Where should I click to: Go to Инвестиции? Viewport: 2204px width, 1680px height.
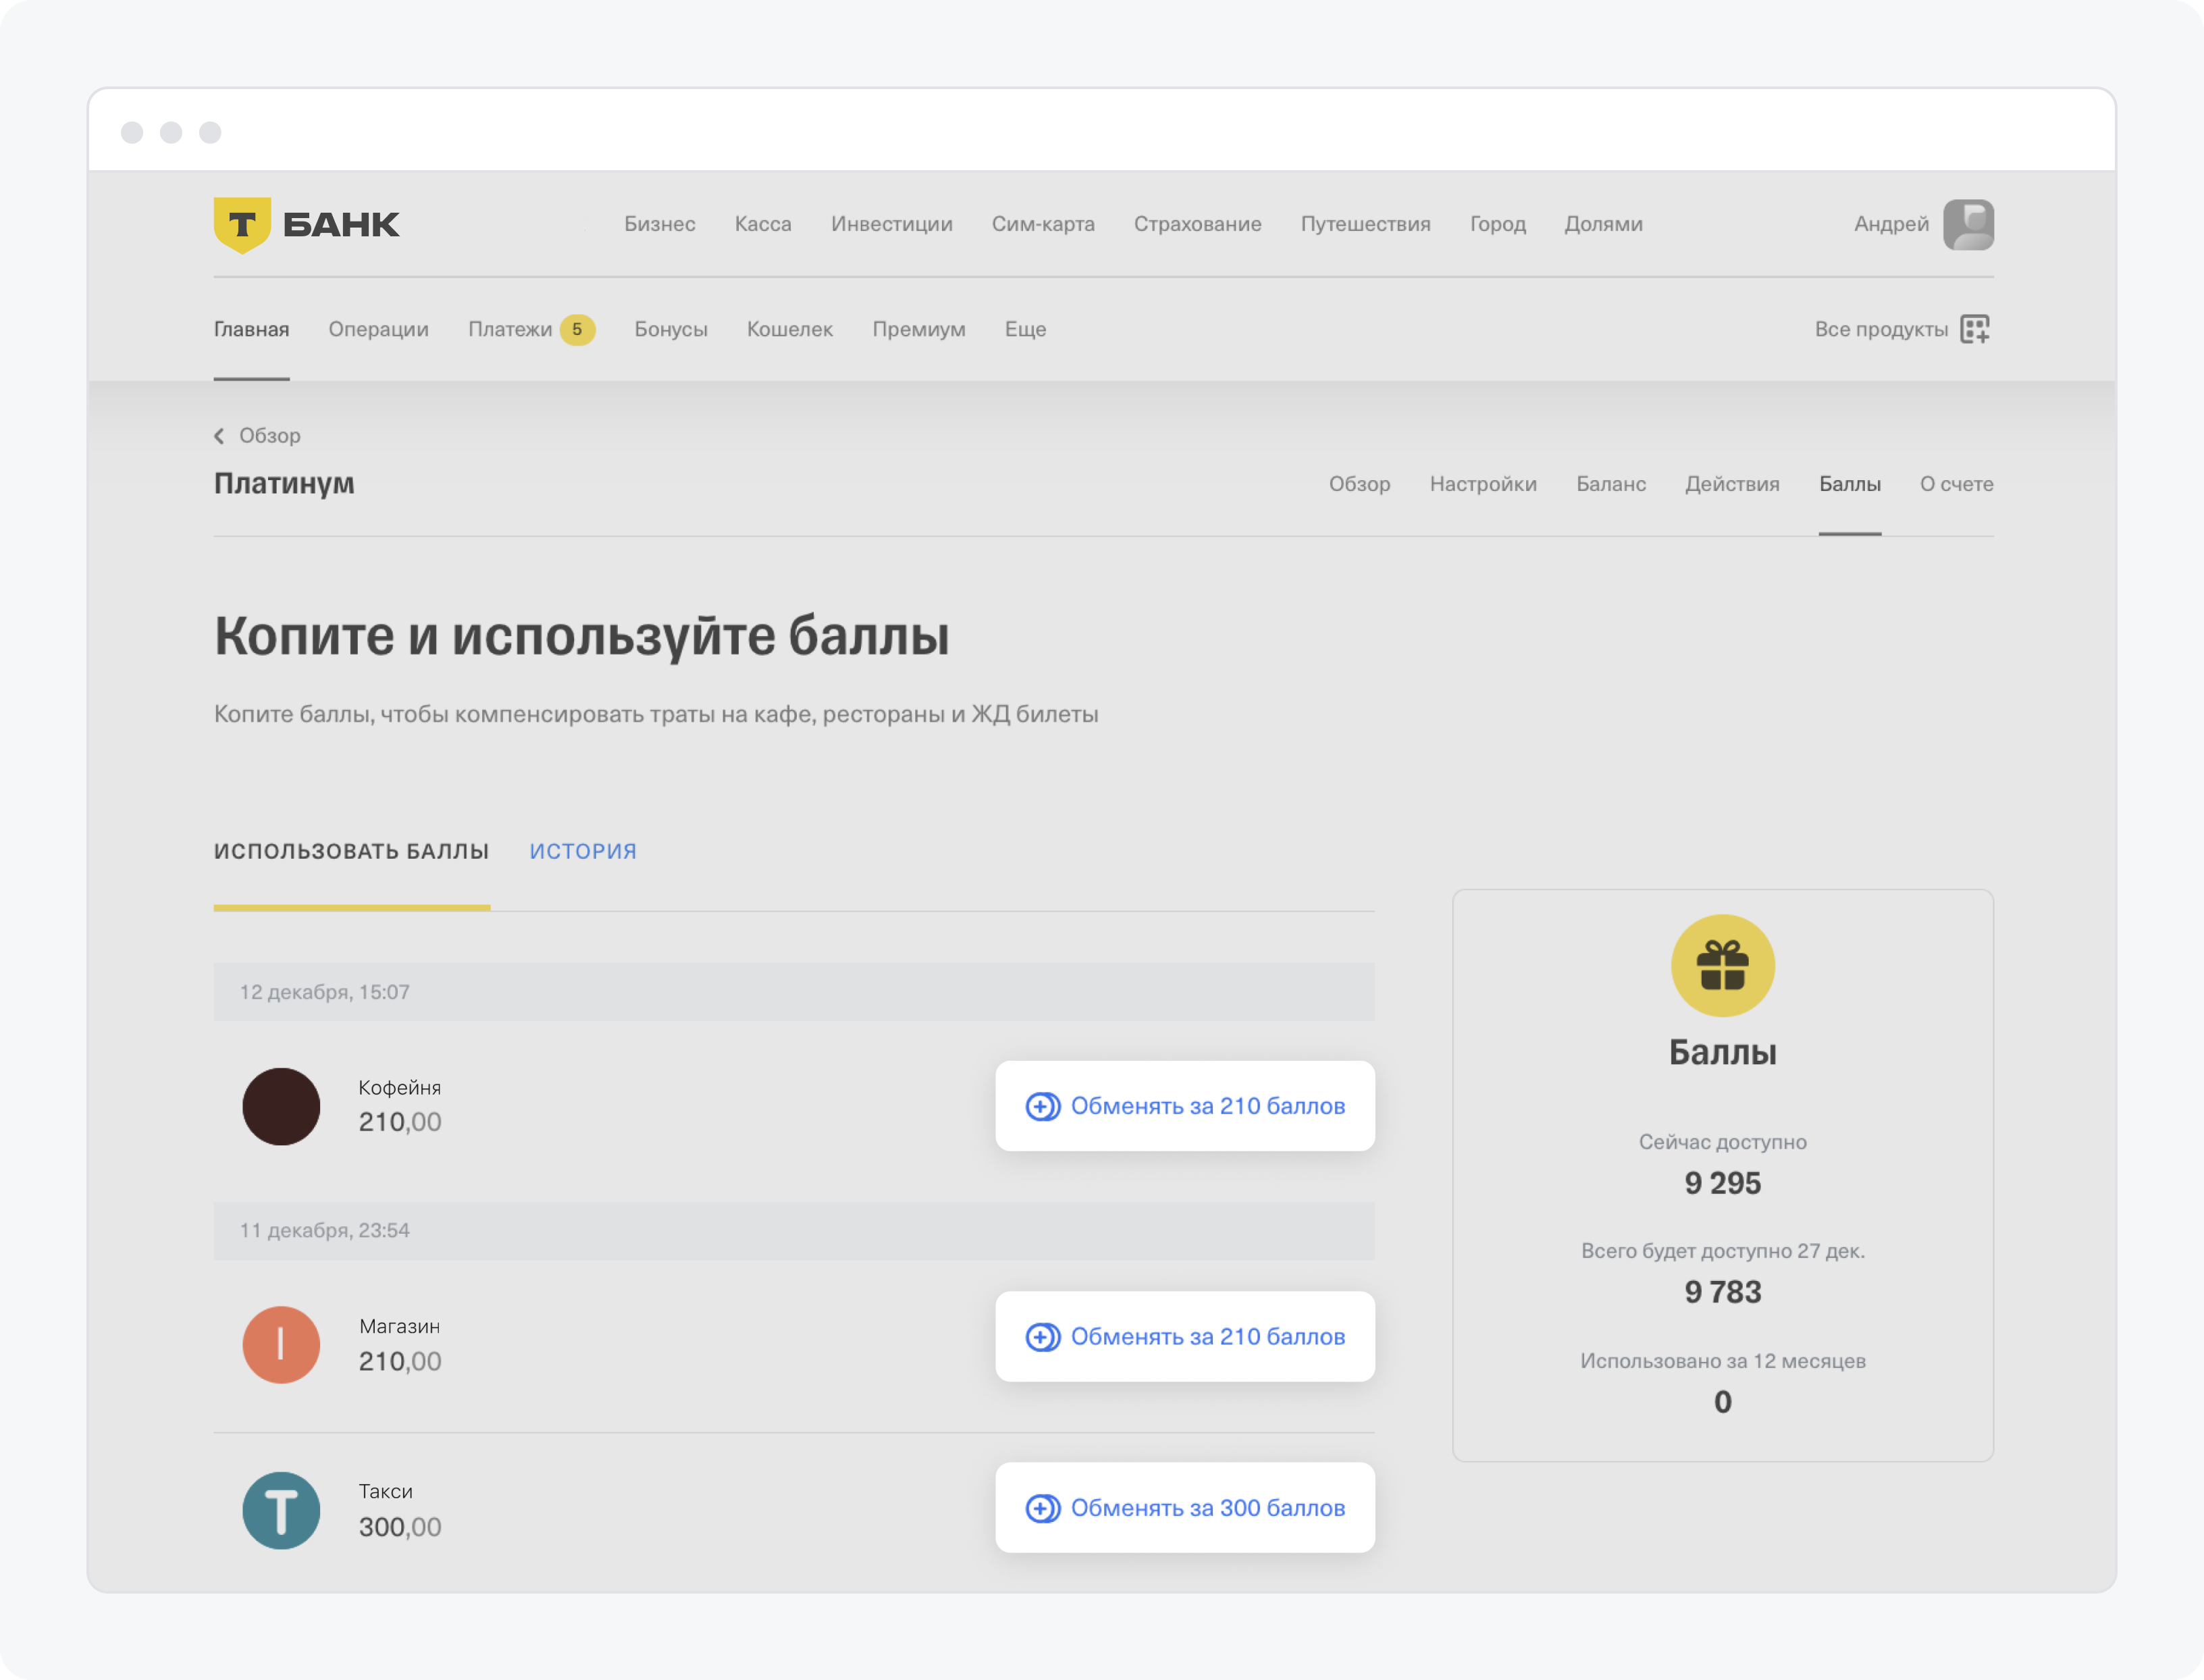pyautogui.click(x=891, y=224)
